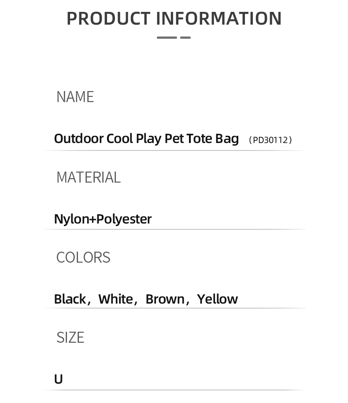
Task: Click the word PRODUCT in the title
Action: (x=108, y=18)
